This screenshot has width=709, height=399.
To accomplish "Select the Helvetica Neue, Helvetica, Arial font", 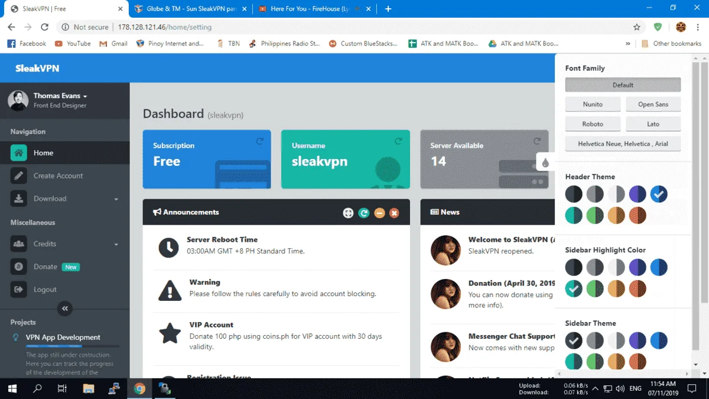I will 623,144.
